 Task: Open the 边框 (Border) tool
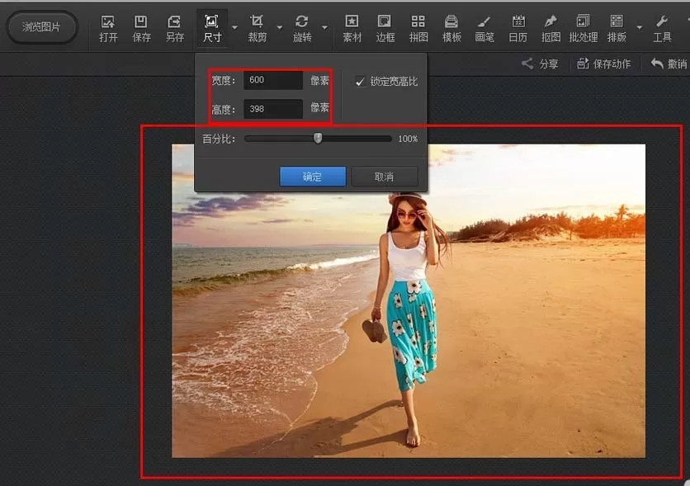pos(385,29)
